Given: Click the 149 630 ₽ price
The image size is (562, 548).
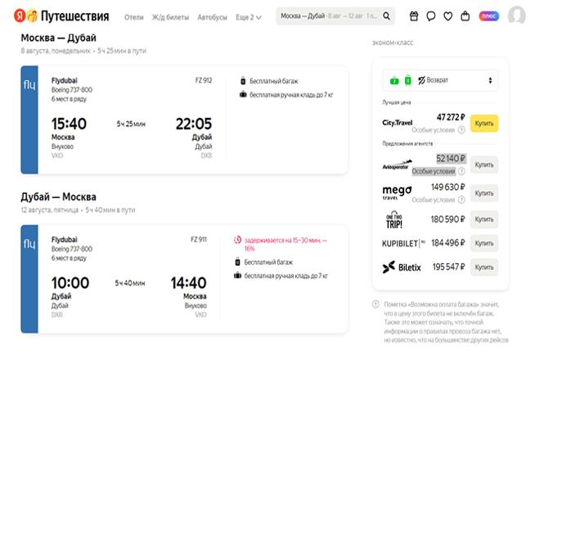Looking at the screenshot, I should 448,187.
